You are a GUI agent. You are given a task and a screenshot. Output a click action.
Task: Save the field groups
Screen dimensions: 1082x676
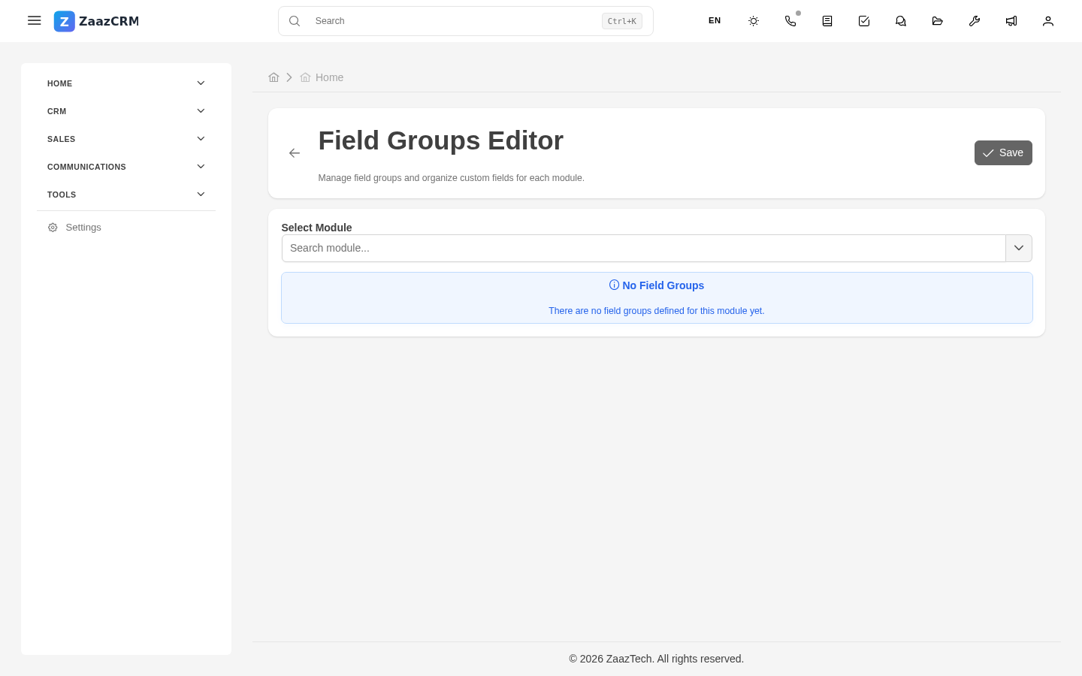pyautogui.click(x=1003, y=152)
